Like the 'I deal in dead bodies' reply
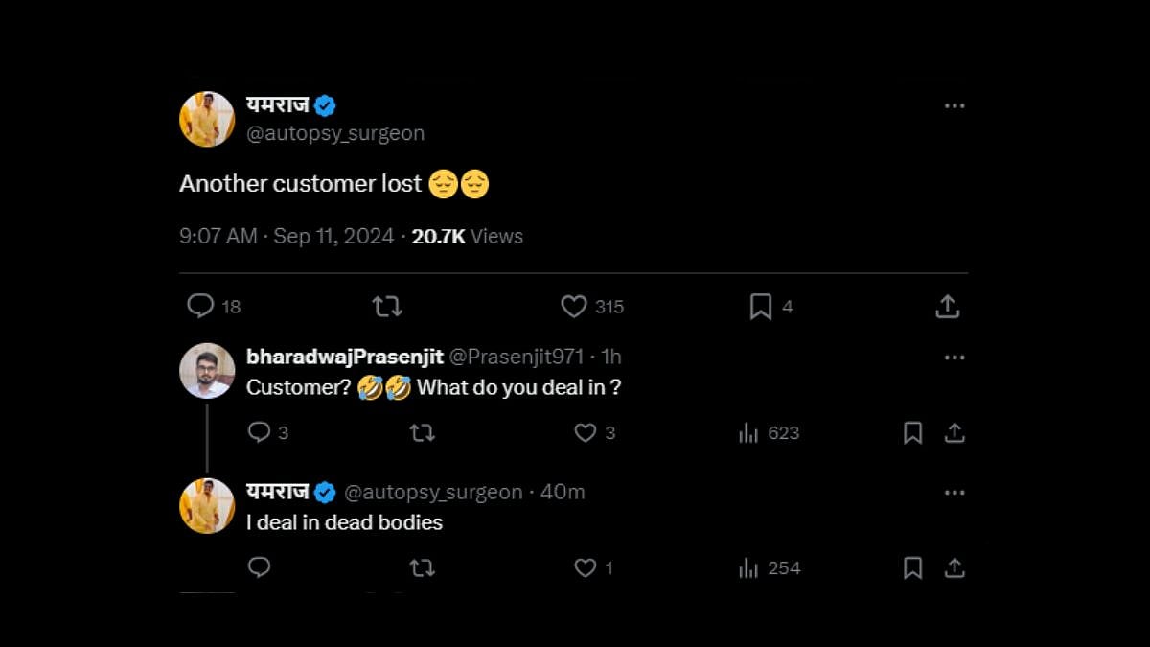 click(586, 567)
